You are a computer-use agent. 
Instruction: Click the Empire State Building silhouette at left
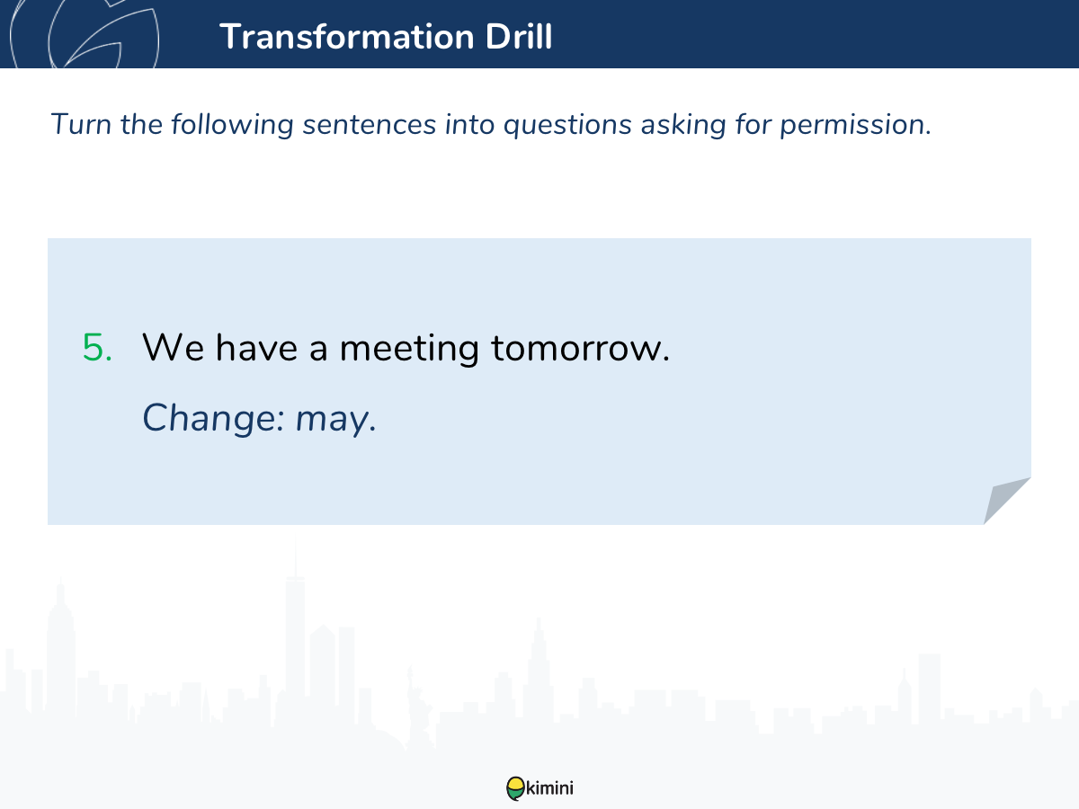pos(59,647)
